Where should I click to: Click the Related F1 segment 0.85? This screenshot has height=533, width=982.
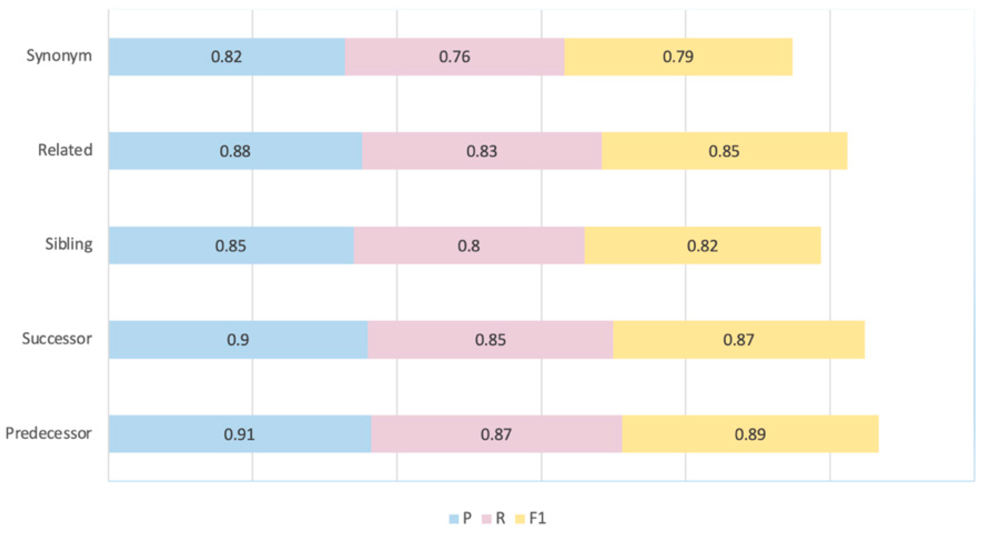725,151
